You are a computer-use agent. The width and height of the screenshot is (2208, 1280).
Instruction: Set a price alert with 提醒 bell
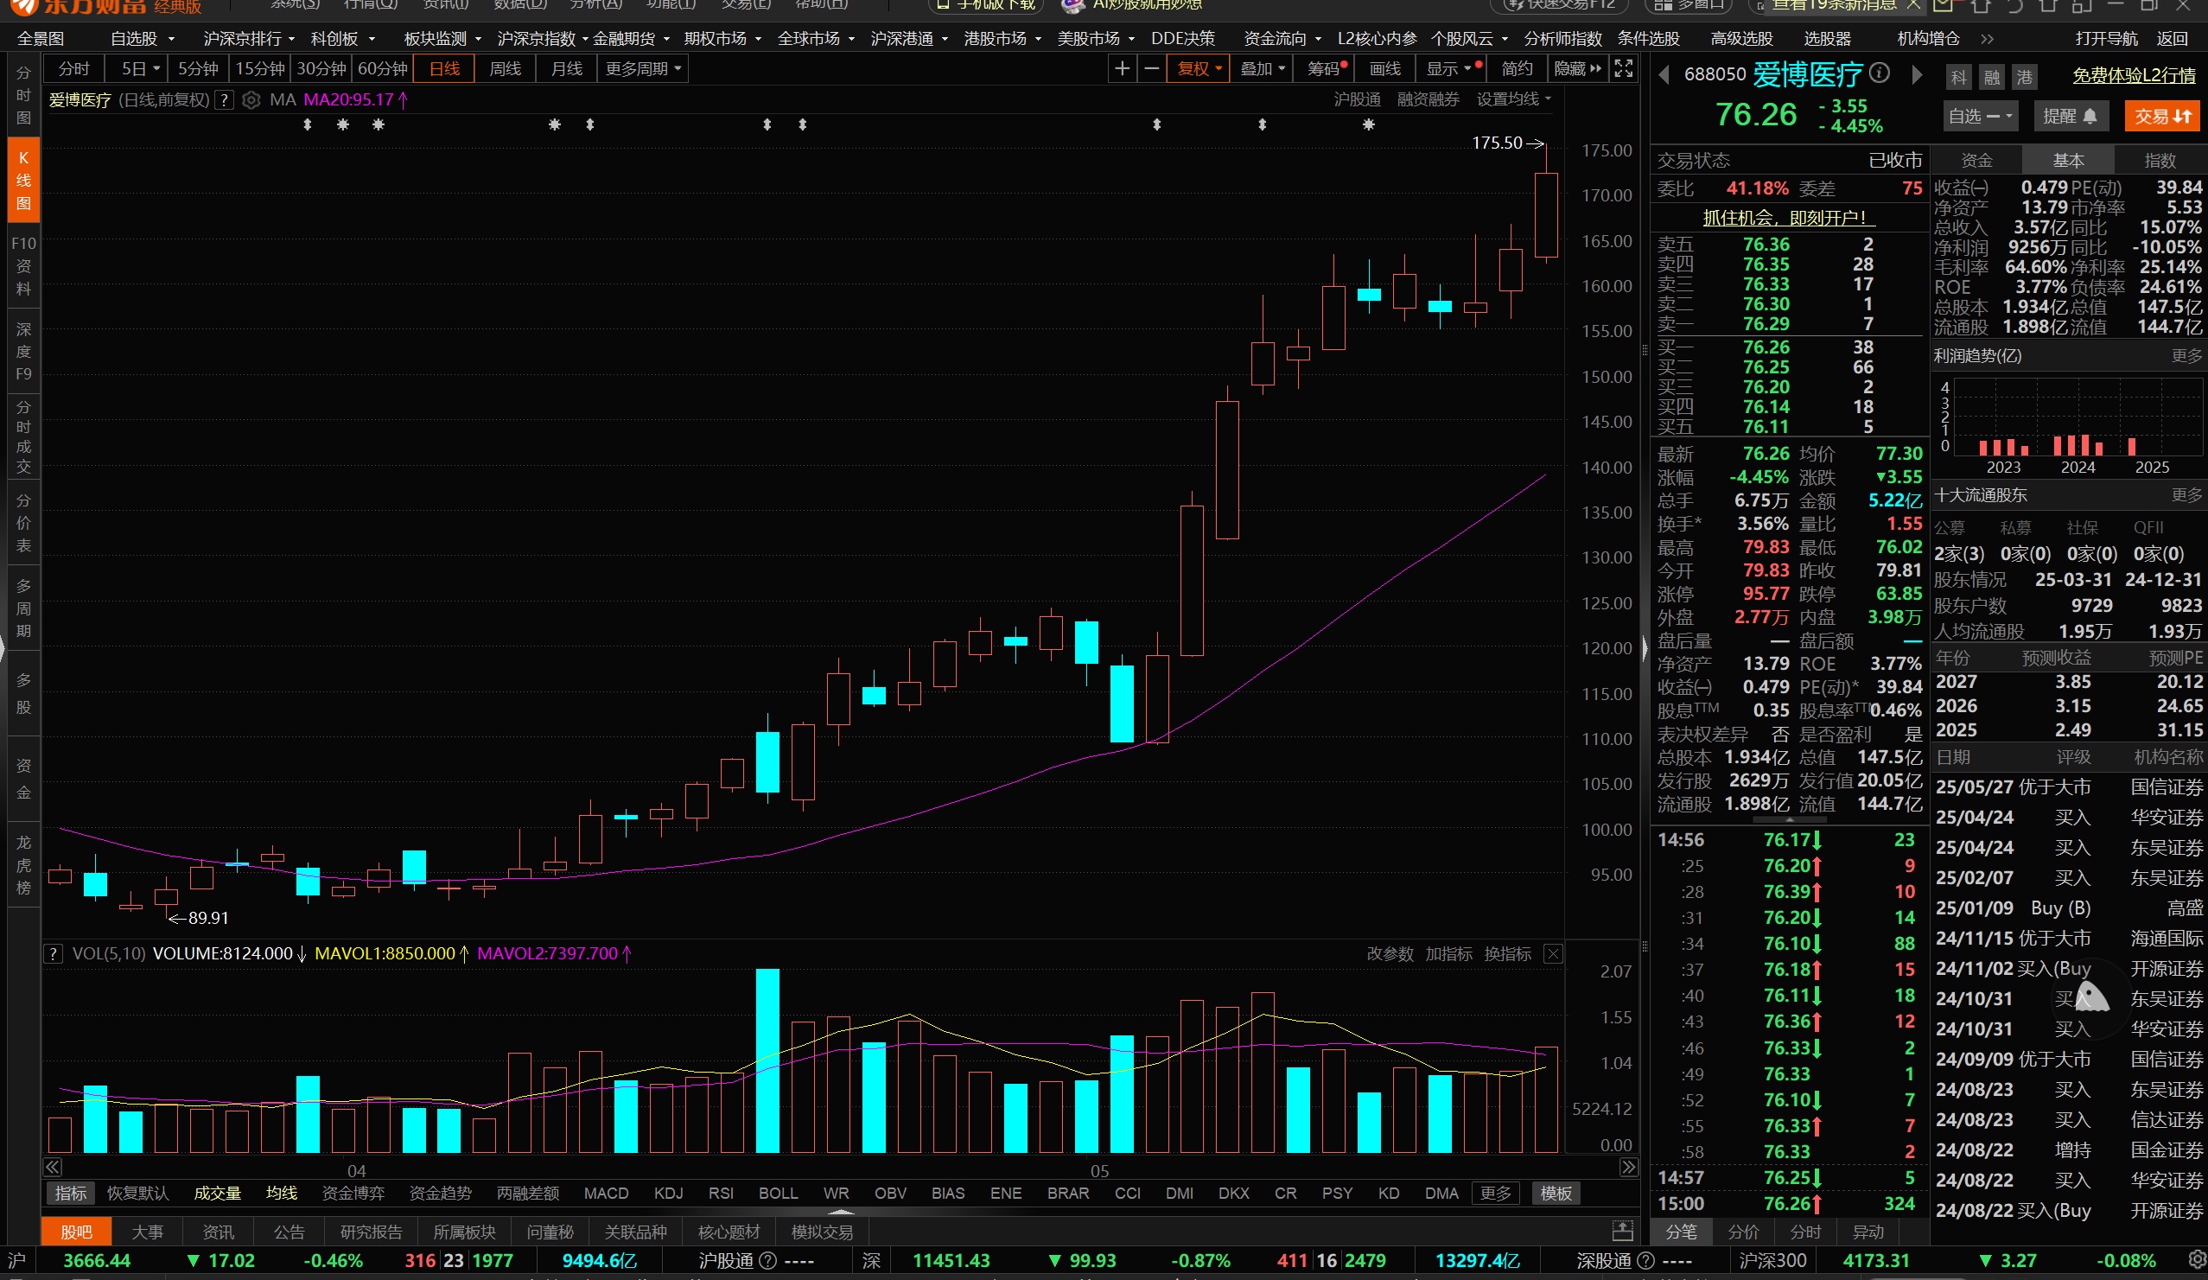click(2071, 117)
